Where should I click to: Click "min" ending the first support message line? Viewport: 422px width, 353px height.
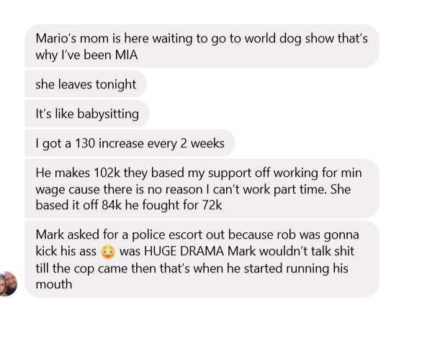(x=351, y=173)
